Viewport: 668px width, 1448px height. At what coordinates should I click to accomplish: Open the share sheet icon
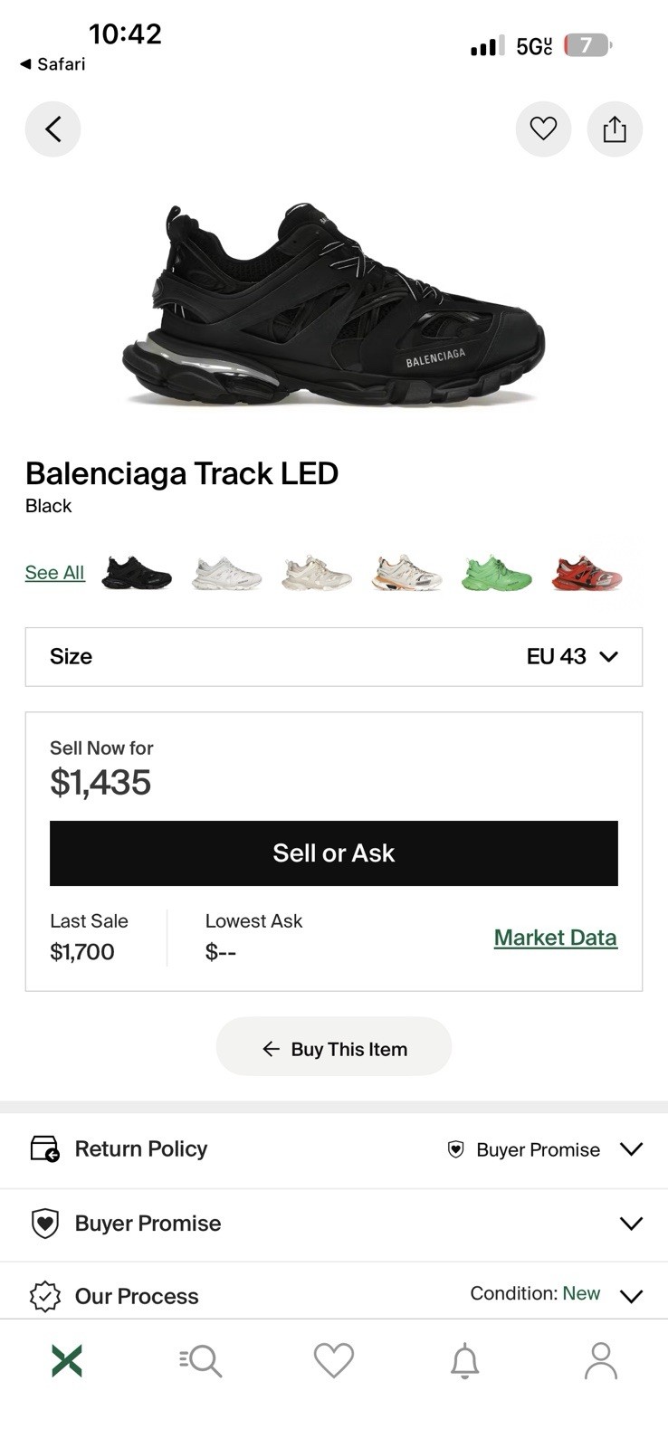click(x=615, y=129)
